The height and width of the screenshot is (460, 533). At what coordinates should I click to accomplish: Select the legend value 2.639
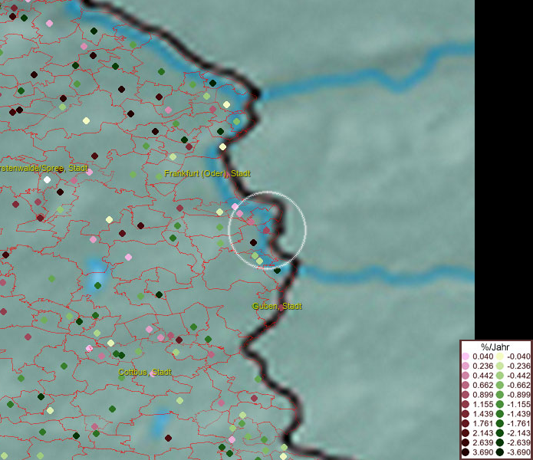tap(482, 442)
